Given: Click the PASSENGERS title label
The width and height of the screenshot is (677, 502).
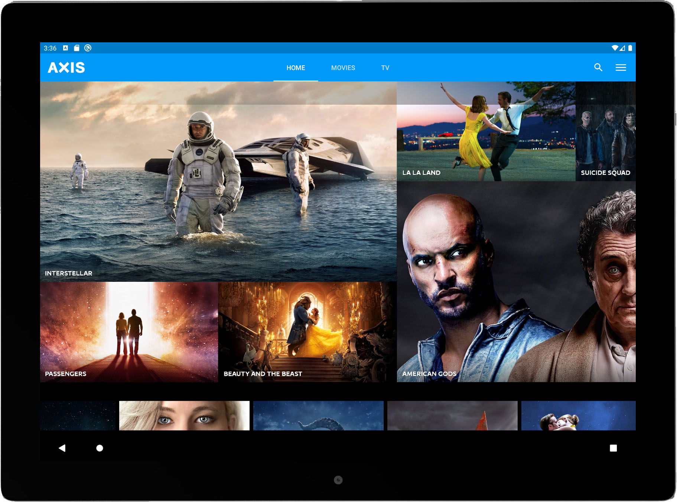Looking at the screenshot, I should coord(66,374).
